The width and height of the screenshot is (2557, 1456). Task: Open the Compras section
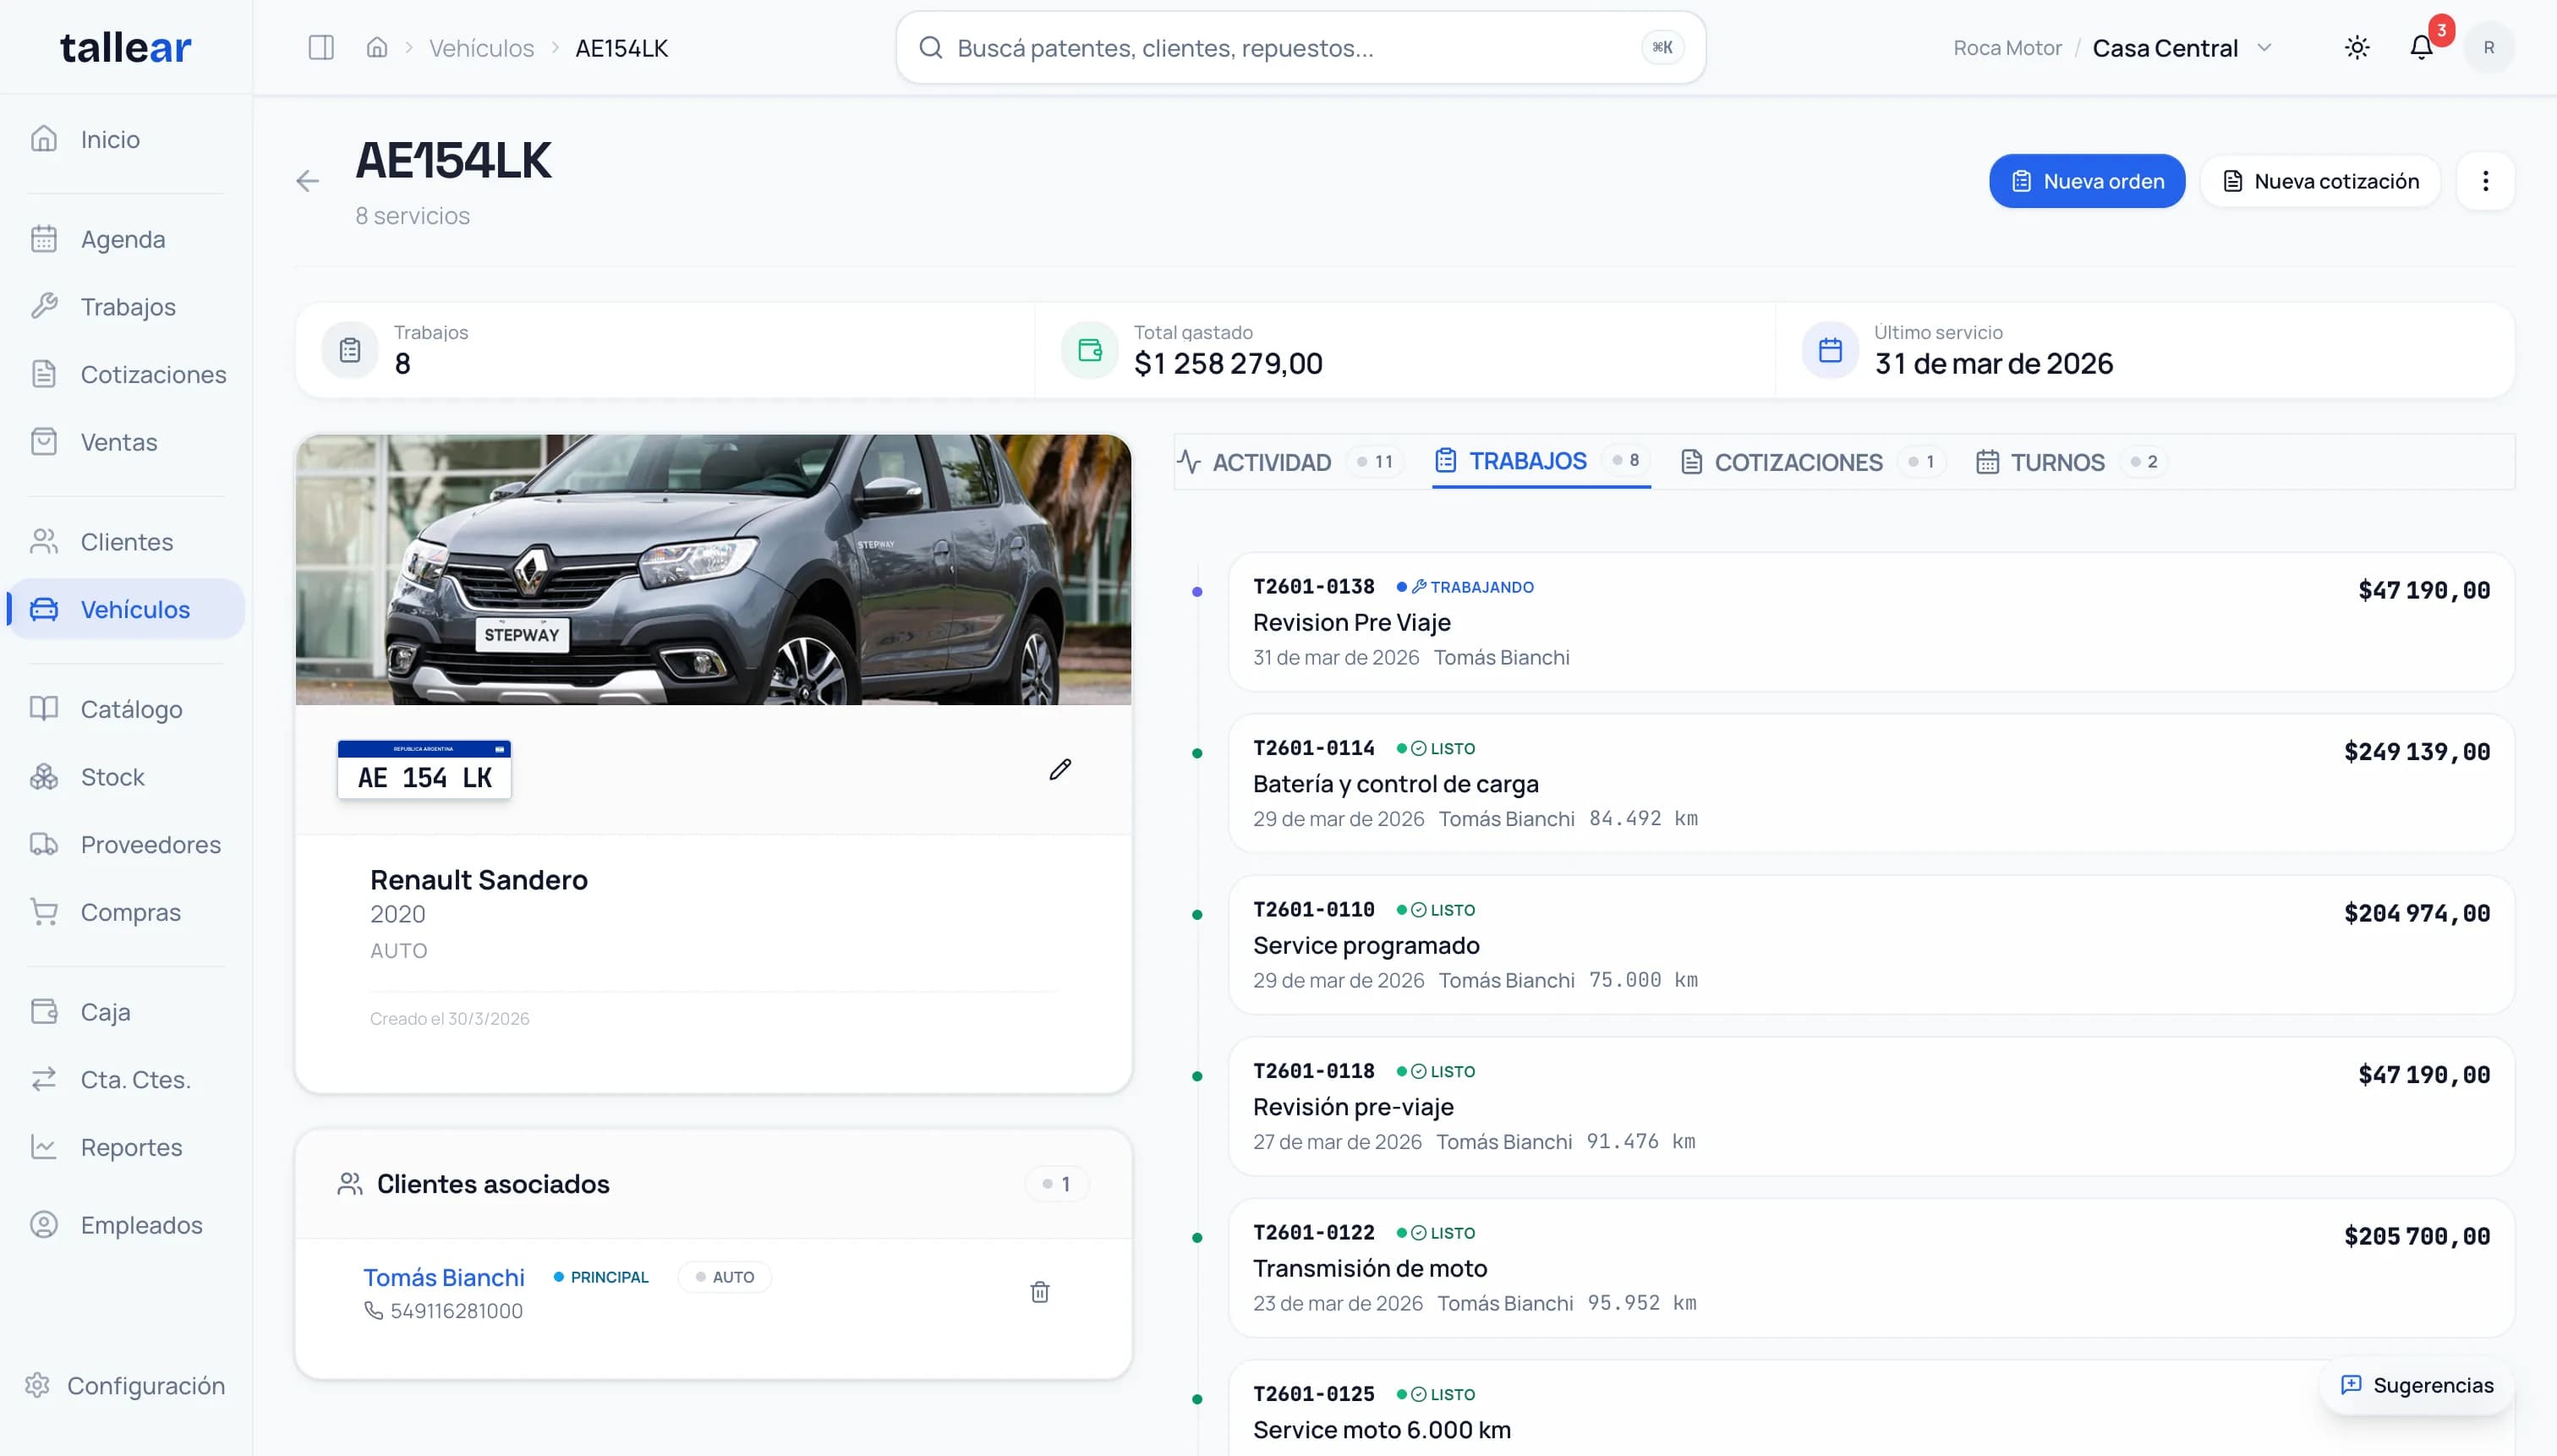click(x=131, y=912)
